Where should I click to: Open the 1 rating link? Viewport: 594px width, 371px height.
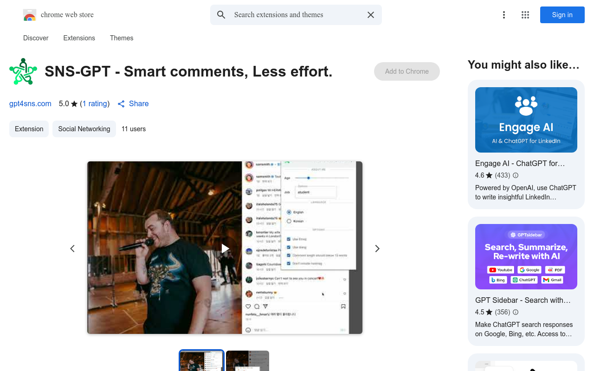tap(95, 104)
